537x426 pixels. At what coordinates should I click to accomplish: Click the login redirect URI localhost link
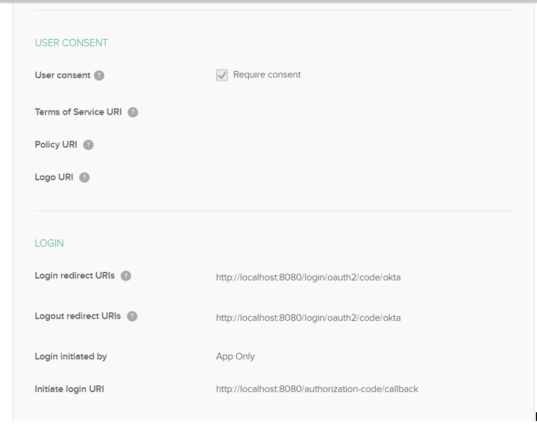[309, 277]
